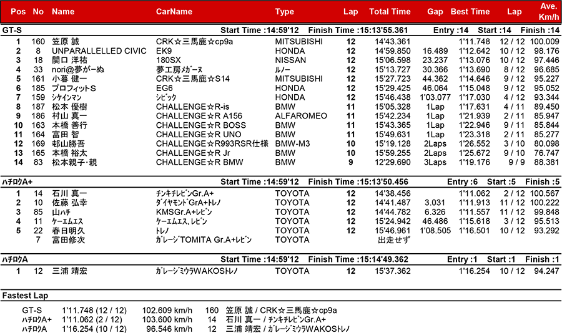Click fastest lap speed 103.600 km/h
Screen dimensions: 562x333
[167, 319]
